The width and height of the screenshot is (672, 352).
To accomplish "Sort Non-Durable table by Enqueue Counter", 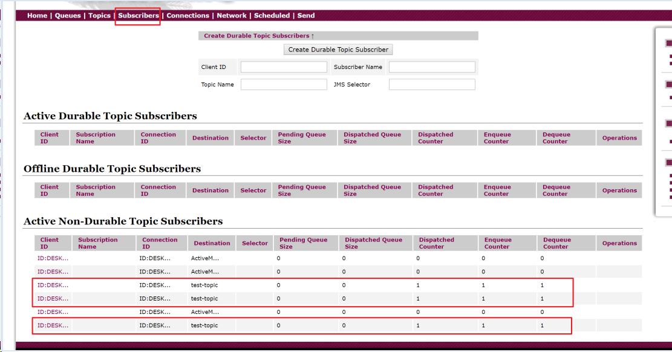I will pyautogui.click(x=508, y=243).
